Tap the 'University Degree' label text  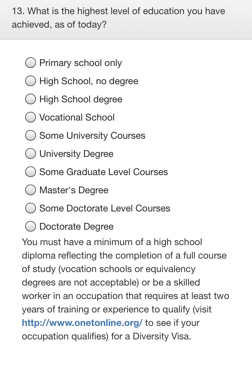76,154
